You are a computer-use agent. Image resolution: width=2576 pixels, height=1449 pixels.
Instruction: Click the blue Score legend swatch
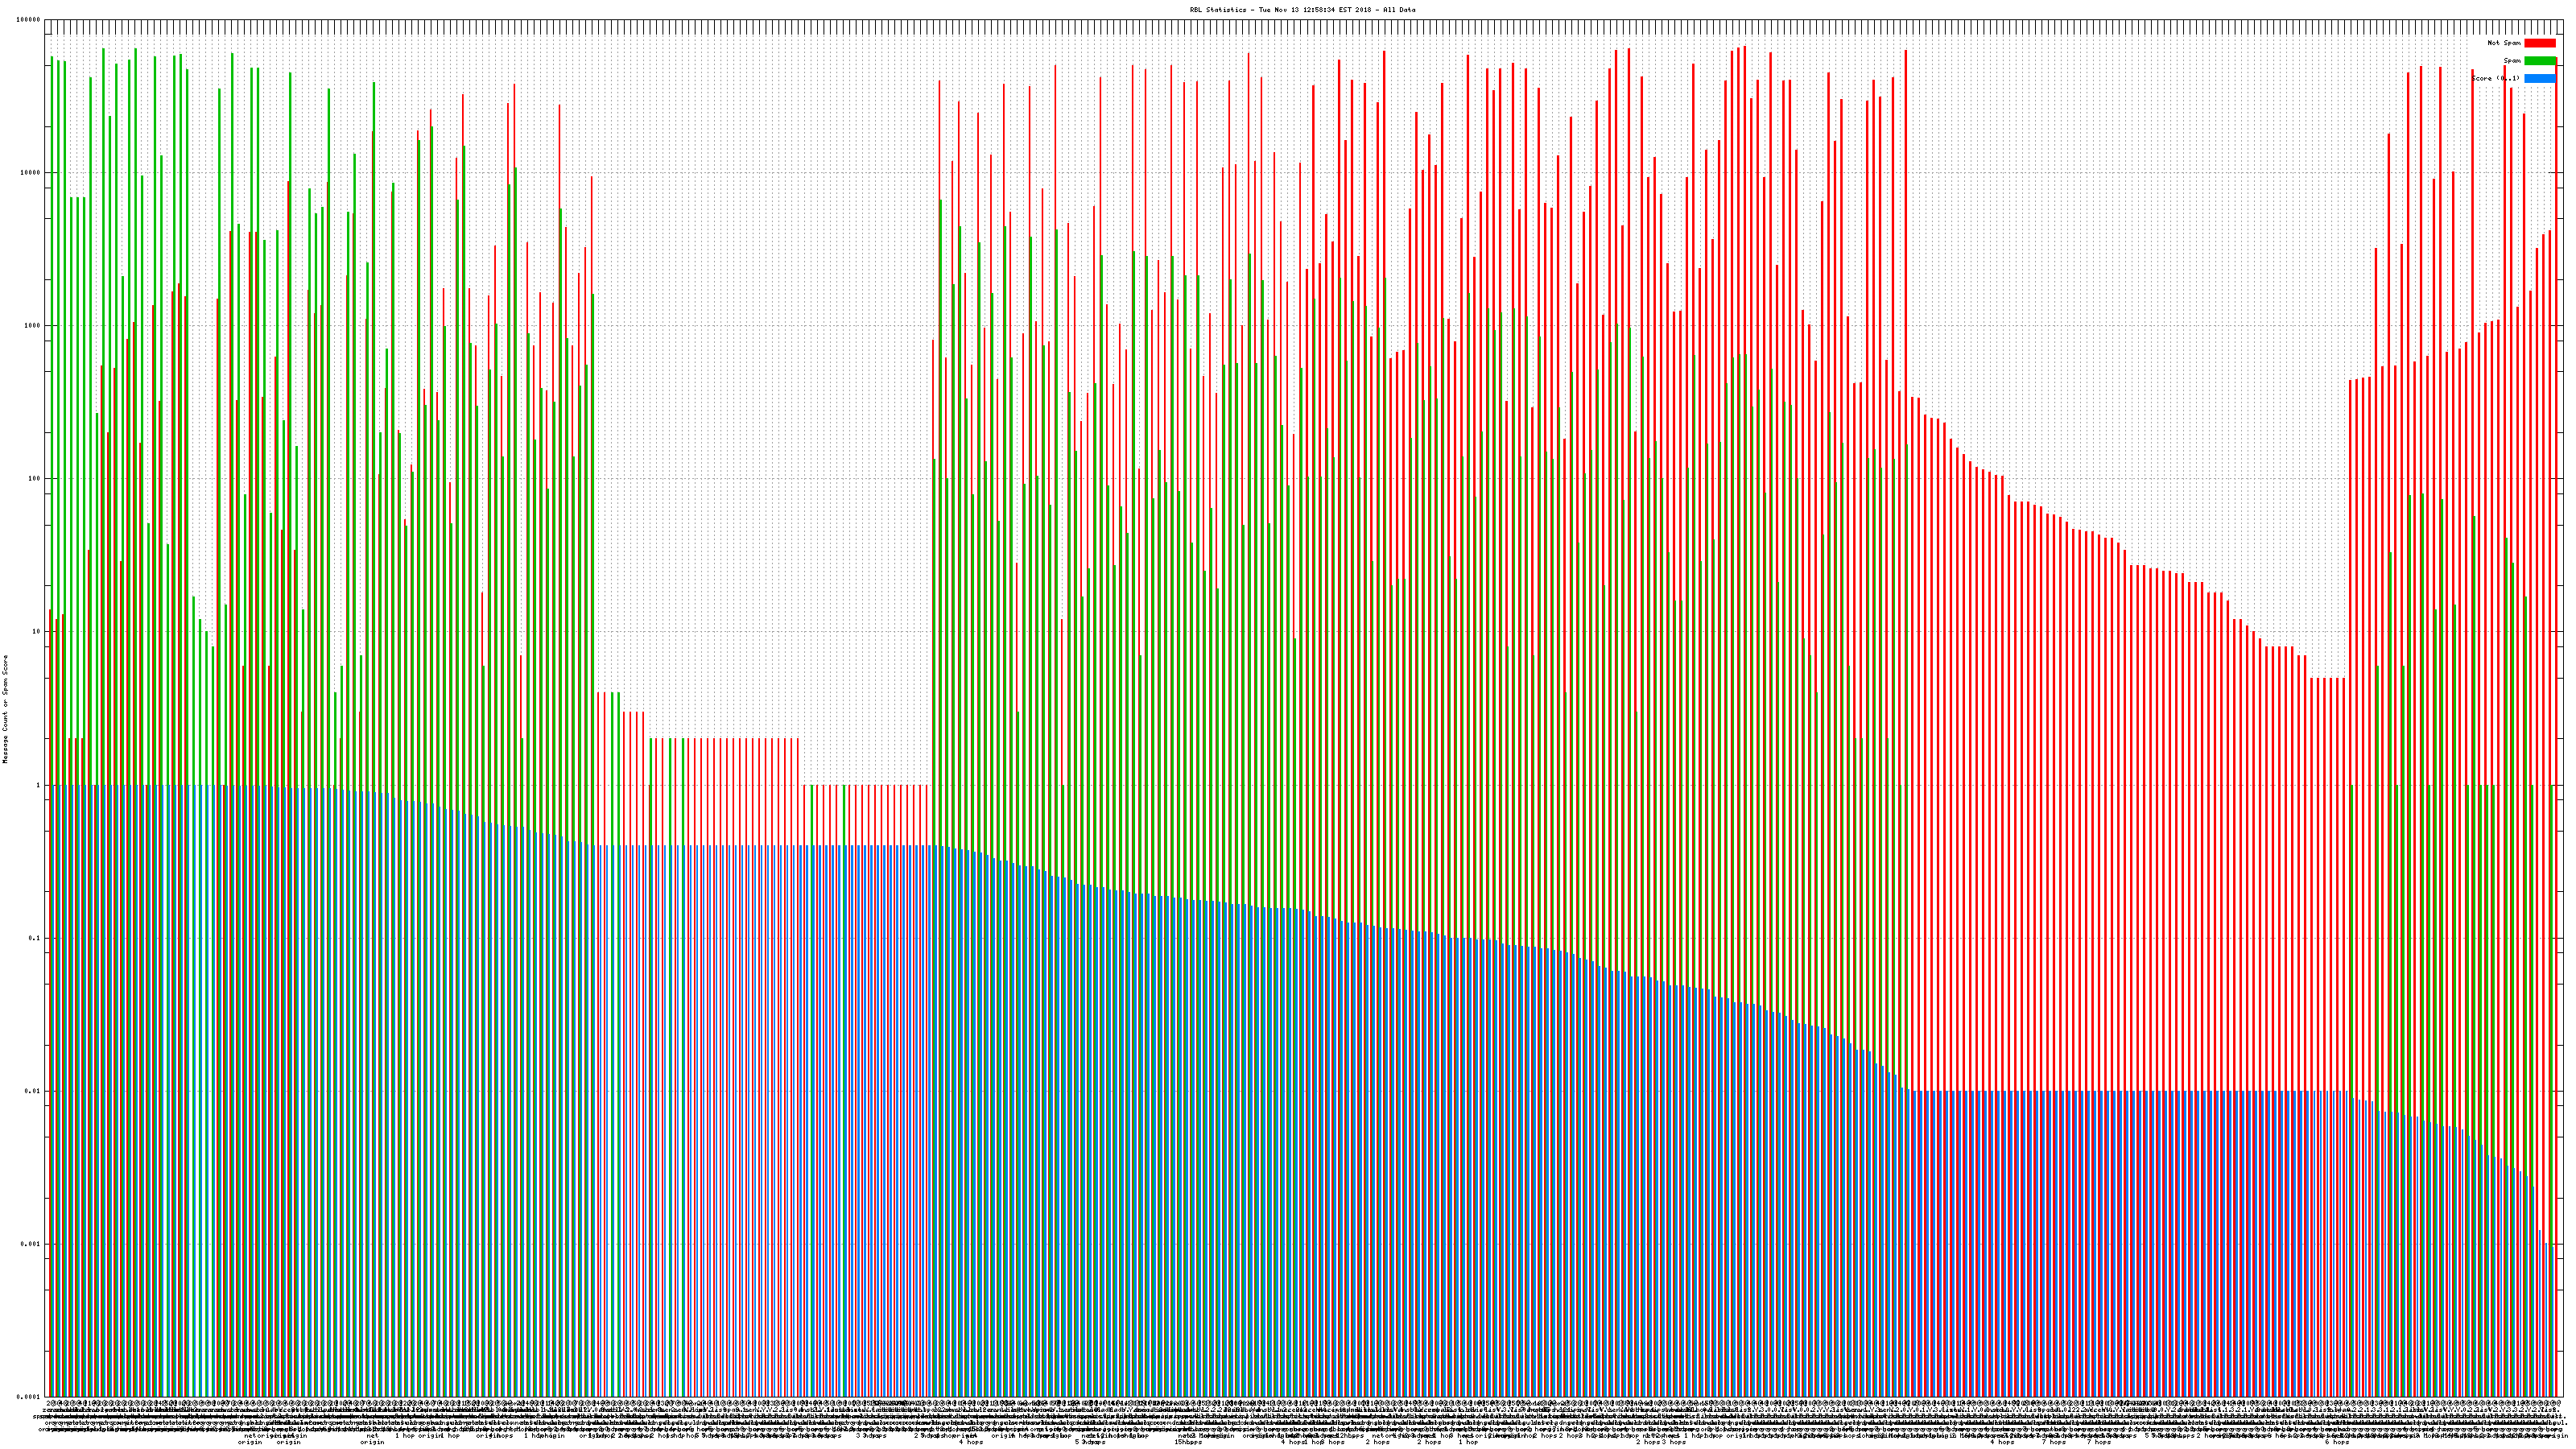pos(2539,78)
